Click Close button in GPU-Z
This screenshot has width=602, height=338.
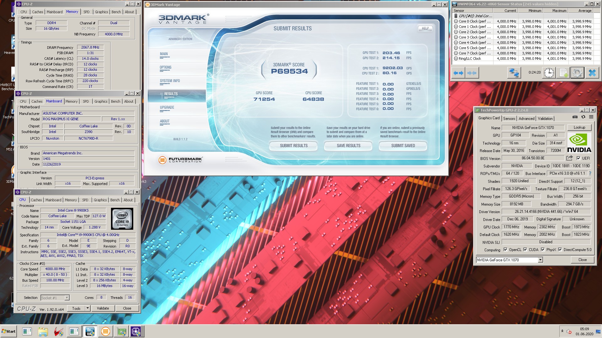pyautogui.click(x=582, y=260)
